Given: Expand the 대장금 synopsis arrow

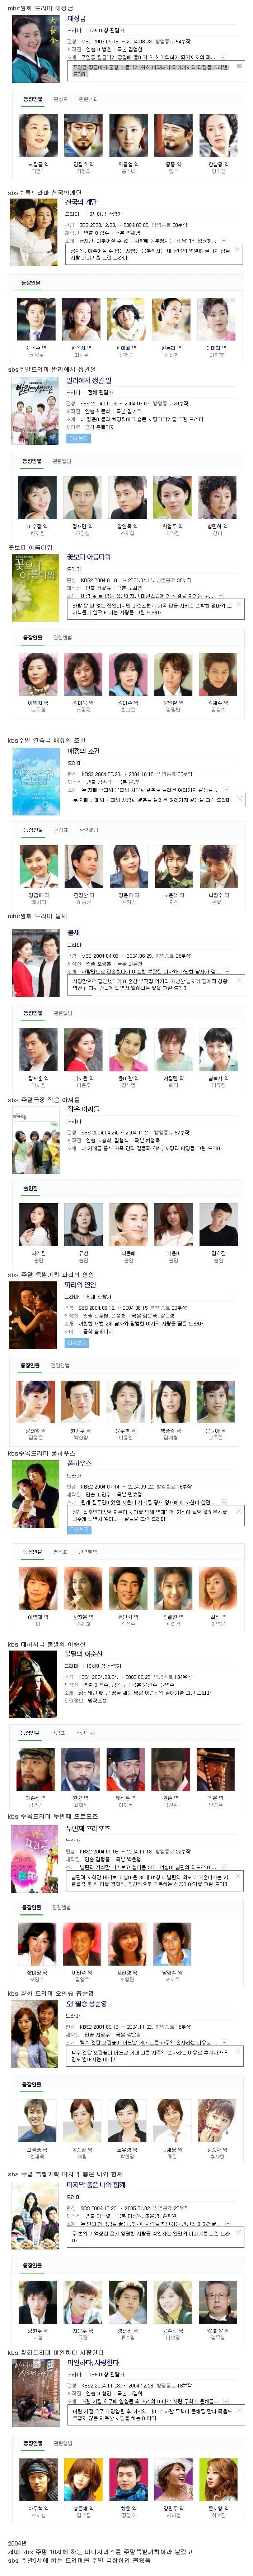Looking at the screenshot, I should coord(223,57).
